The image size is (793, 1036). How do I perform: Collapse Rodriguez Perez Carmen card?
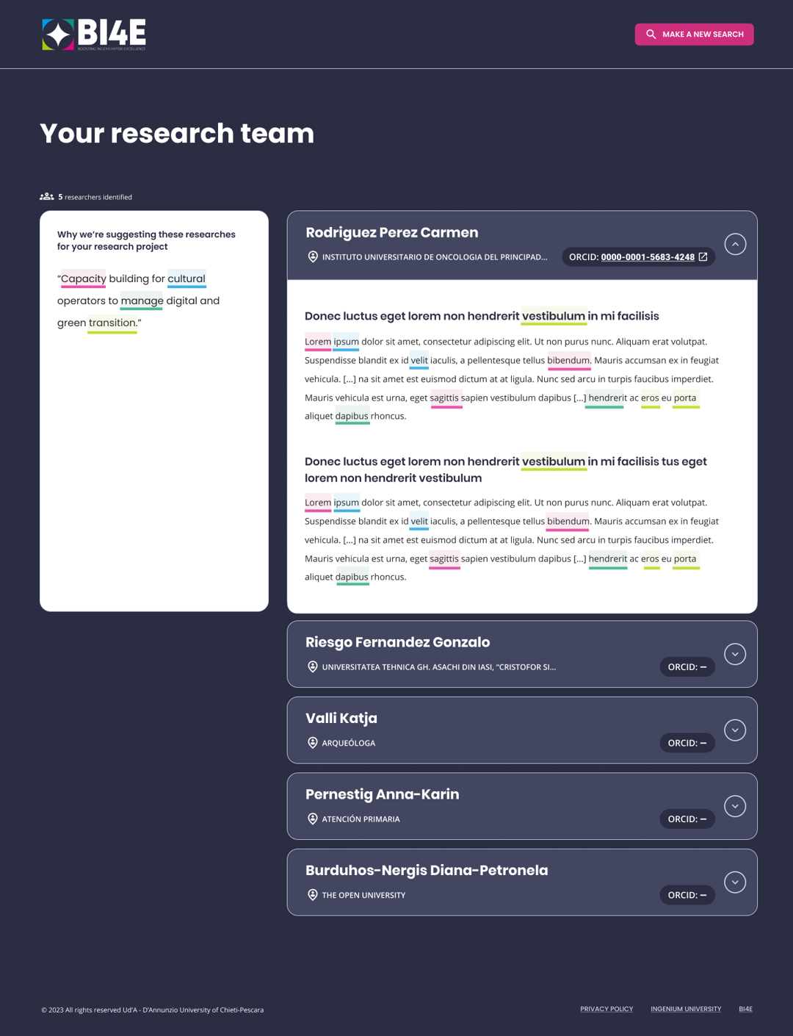pyautogui.click(x=735, y=244)
